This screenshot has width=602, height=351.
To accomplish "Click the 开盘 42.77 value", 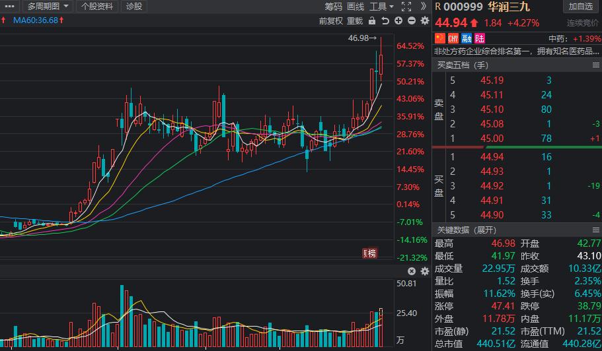I will [589, 243].
